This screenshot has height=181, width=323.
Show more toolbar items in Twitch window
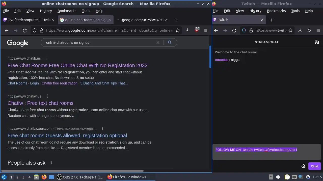(309, 30)
